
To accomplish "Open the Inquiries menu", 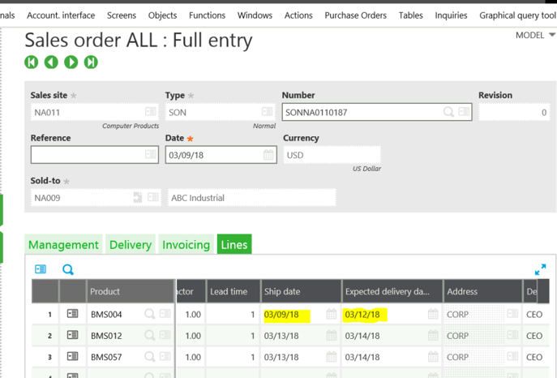I will pyautogui.click(x=451, y=15).
